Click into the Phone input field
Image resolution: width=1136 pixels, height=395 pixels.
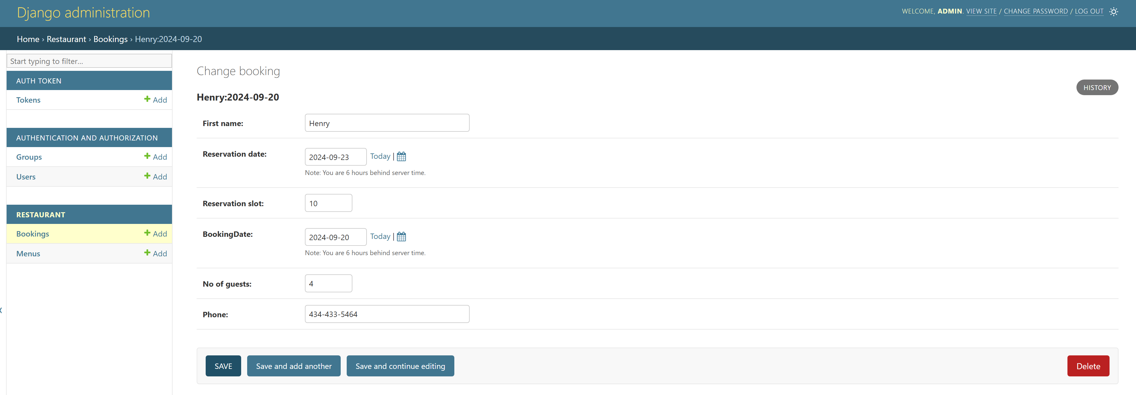pos(387,314)
